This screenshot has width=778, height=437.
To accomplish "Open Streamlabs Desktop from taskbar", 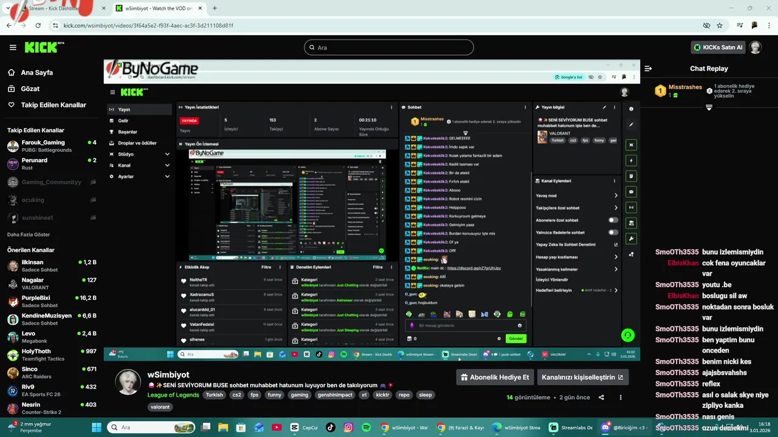I will pyautogui.click(x=571, y=427).
